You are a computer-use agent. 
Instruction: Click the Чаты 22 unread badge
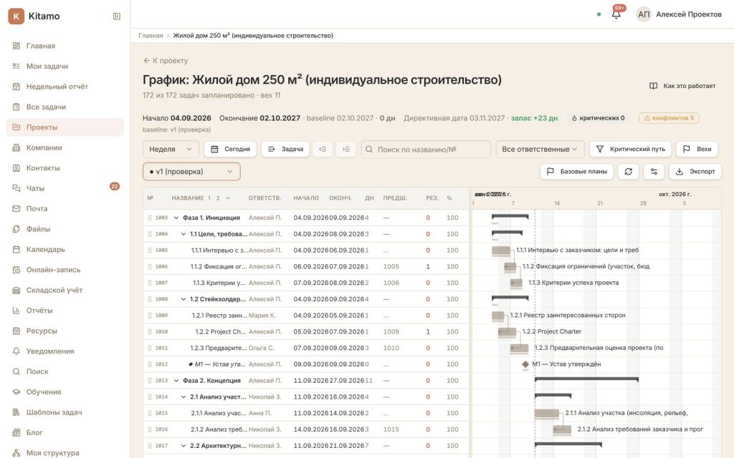[114, 187]
